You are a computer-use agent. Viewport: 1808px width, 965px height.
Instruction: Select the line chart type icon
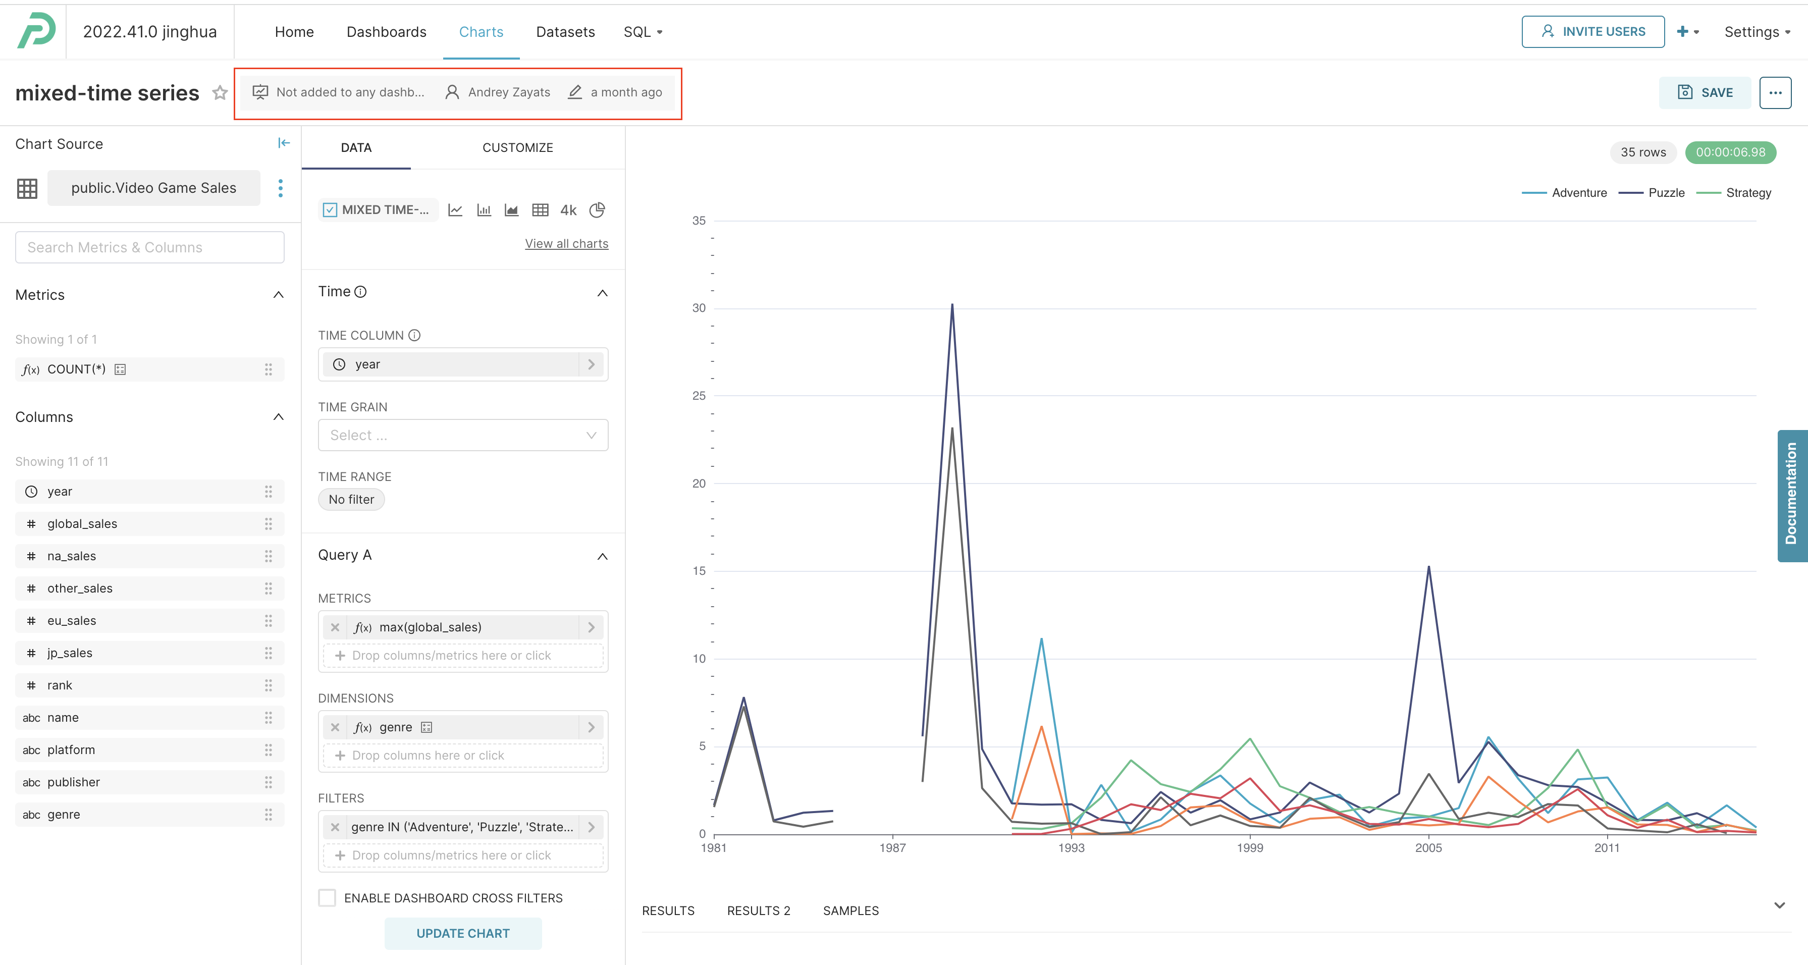pyautogui.click(x=455, y=210)
